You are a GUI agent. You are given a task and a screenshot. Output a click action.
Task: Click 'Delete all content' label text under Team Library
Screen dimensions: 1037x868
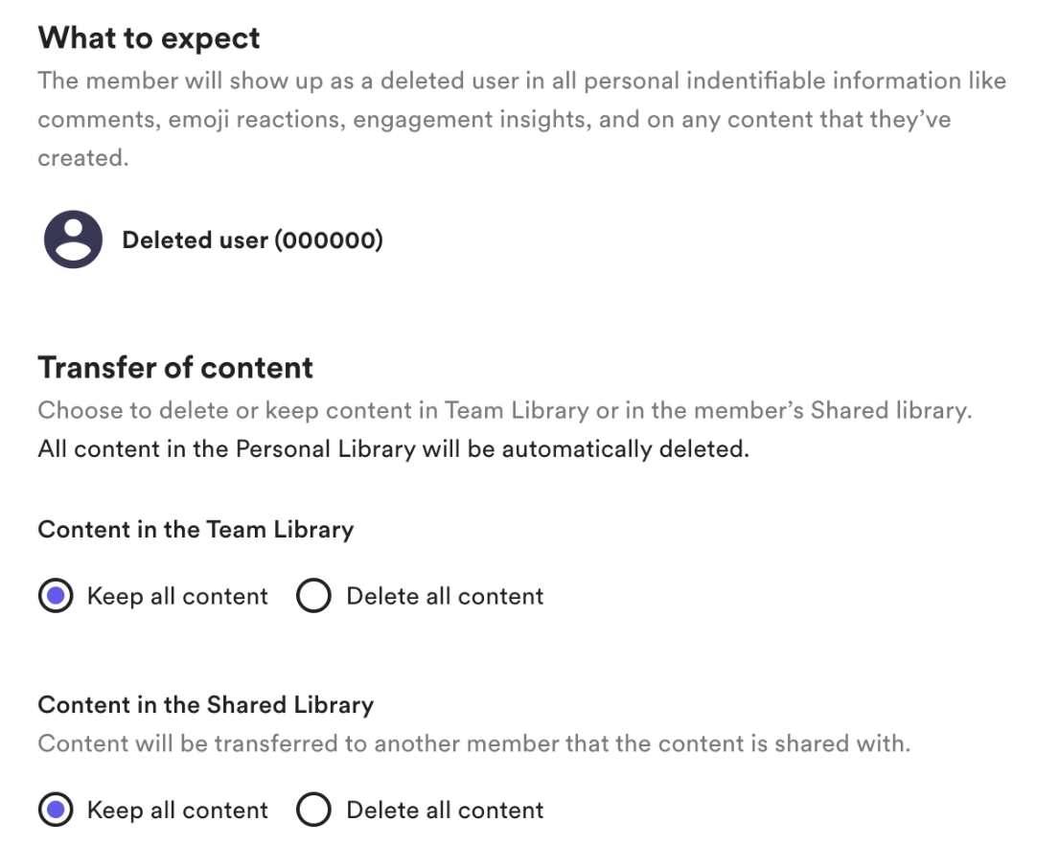[445, 596]
